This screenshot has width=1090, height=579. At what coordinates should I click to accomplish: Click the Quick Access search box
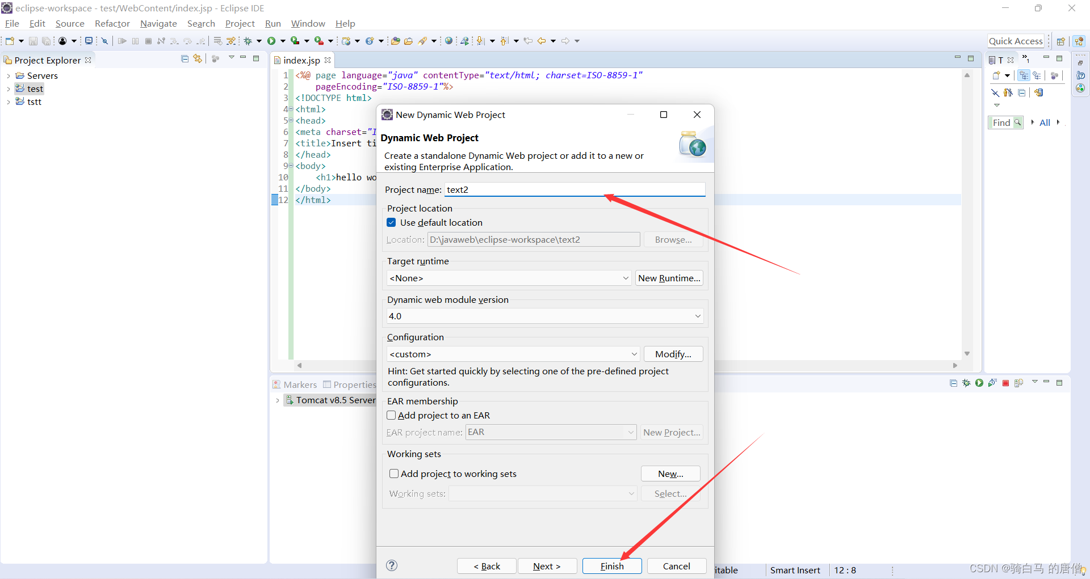1016,41
